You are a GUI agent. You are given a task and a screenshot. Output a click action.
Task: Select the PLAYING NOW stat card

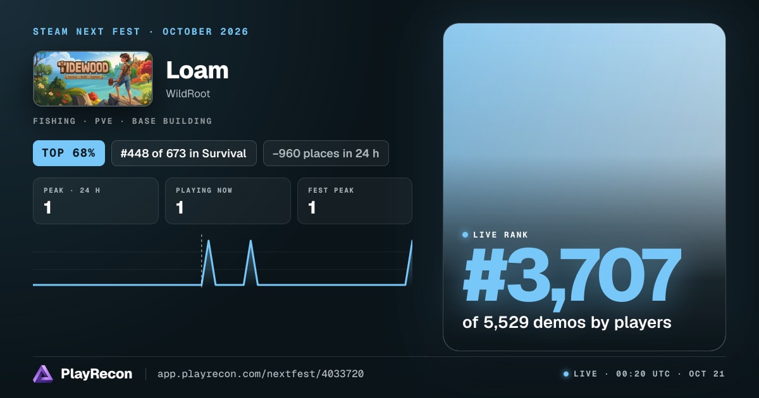pos(228,201)
